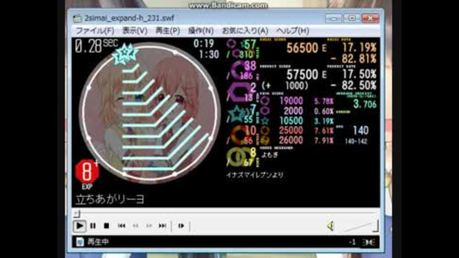Viewport: 459px width, 258px height.
Task: Click the caption イナズマイレブンより
Action: click(x=255, y=175)
